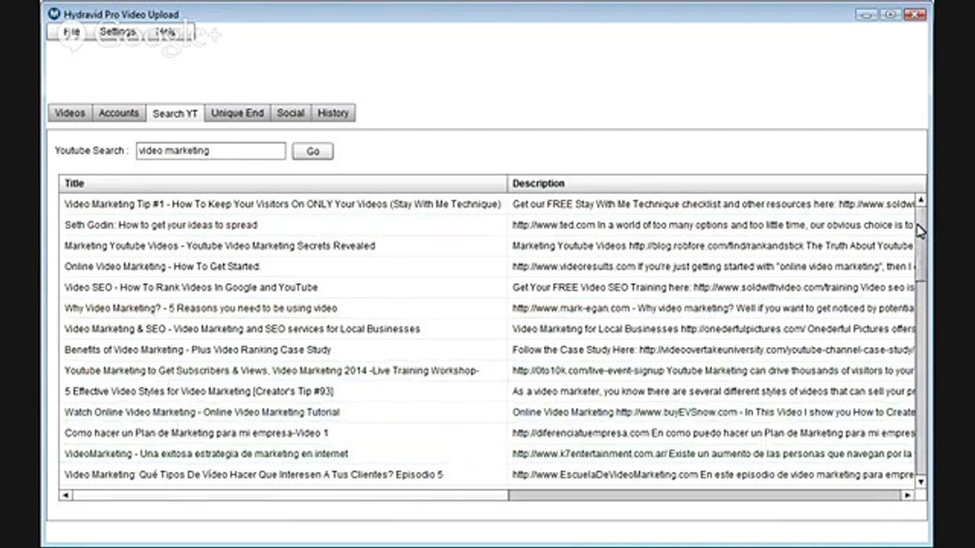Image resolution: width=975 pixels, height=548 pixels.
Task: Click "As a video marketer, you know" description
Action: [711, 391]
